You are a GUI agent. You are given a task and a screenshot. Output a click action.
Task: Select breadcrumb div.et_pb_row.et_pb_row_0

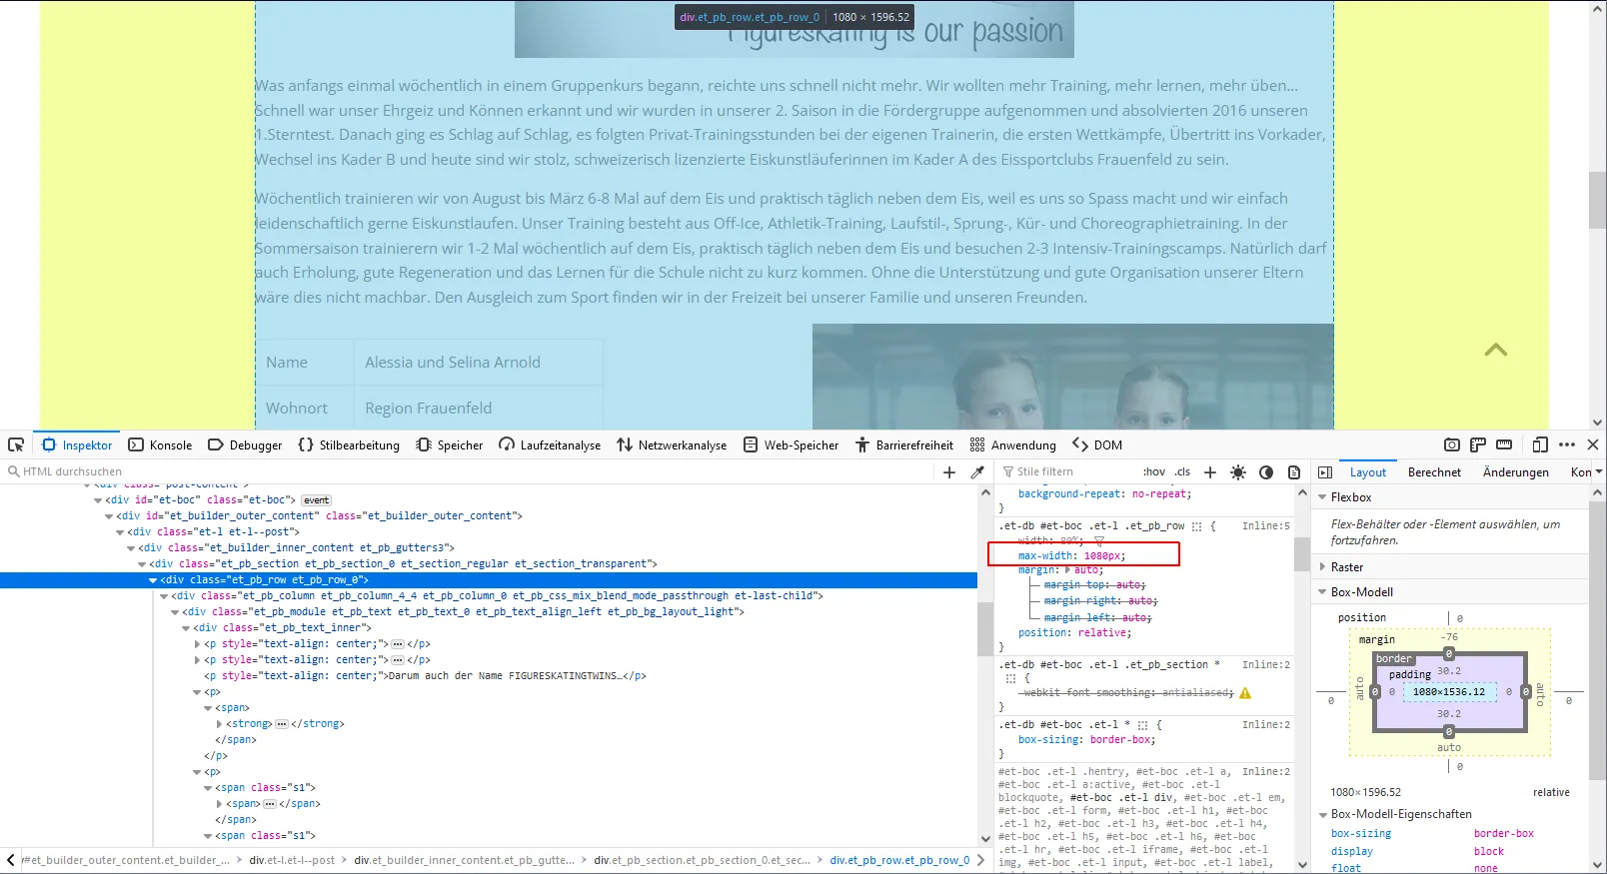(x=899, y=860)
